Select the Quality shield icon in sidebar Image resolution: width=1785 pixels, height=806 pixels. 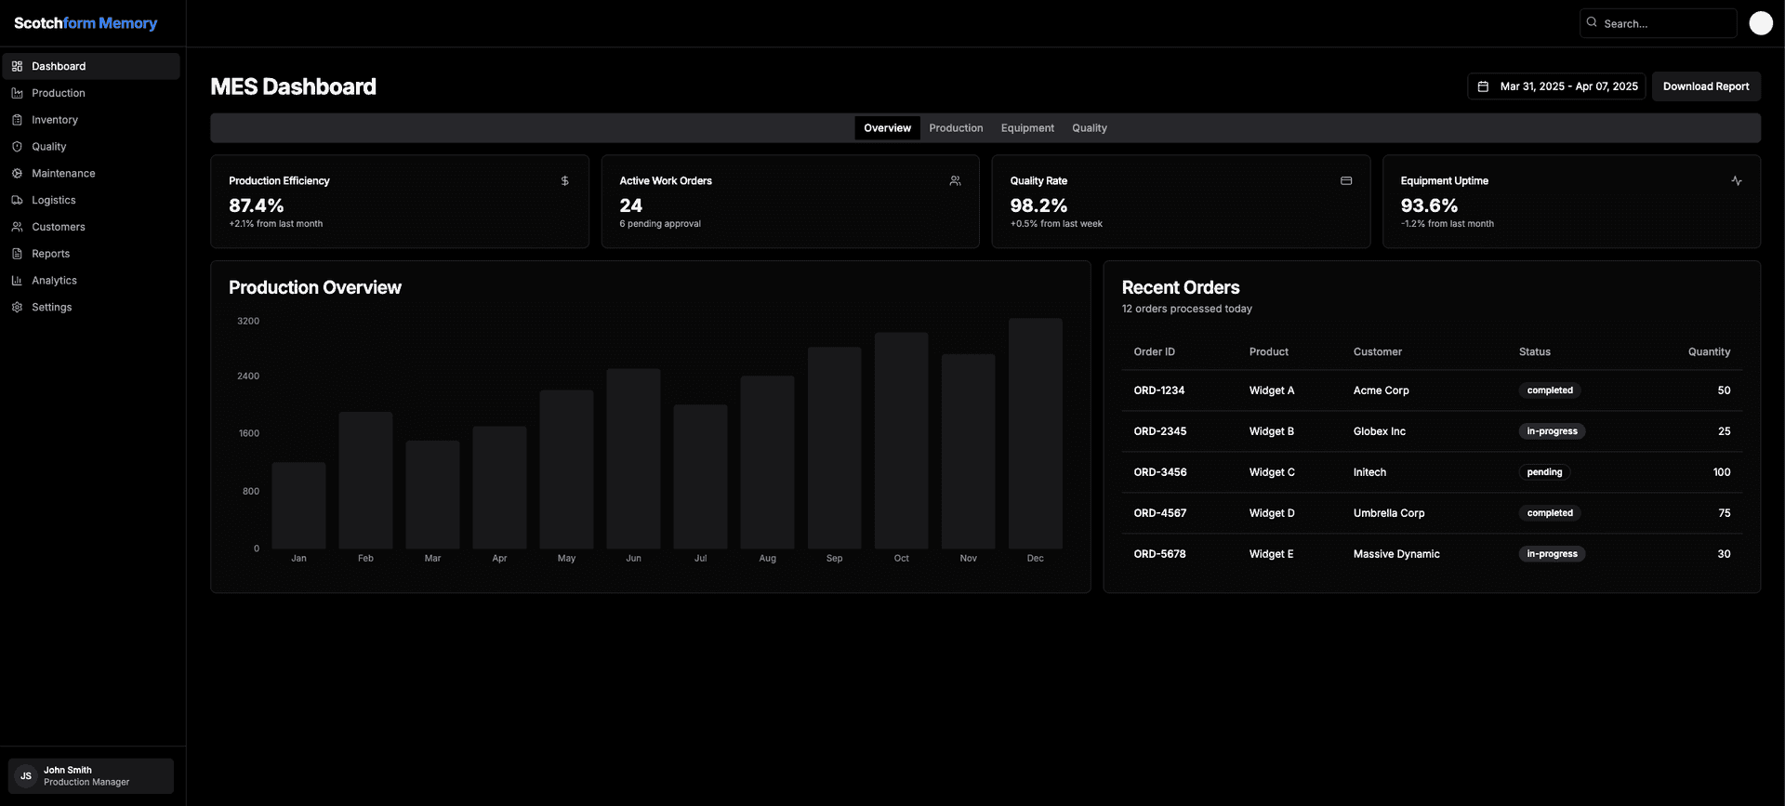pos(17,147)
